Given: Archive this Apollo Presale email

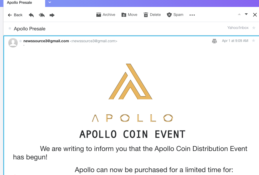Looking at the screenshot, I should click(x=106, y=15).
